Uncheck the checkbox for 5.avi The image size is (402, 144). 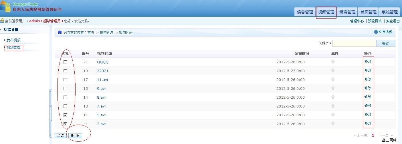coord(65,115)
